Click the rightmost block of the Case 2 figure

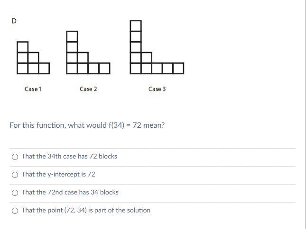104,69
